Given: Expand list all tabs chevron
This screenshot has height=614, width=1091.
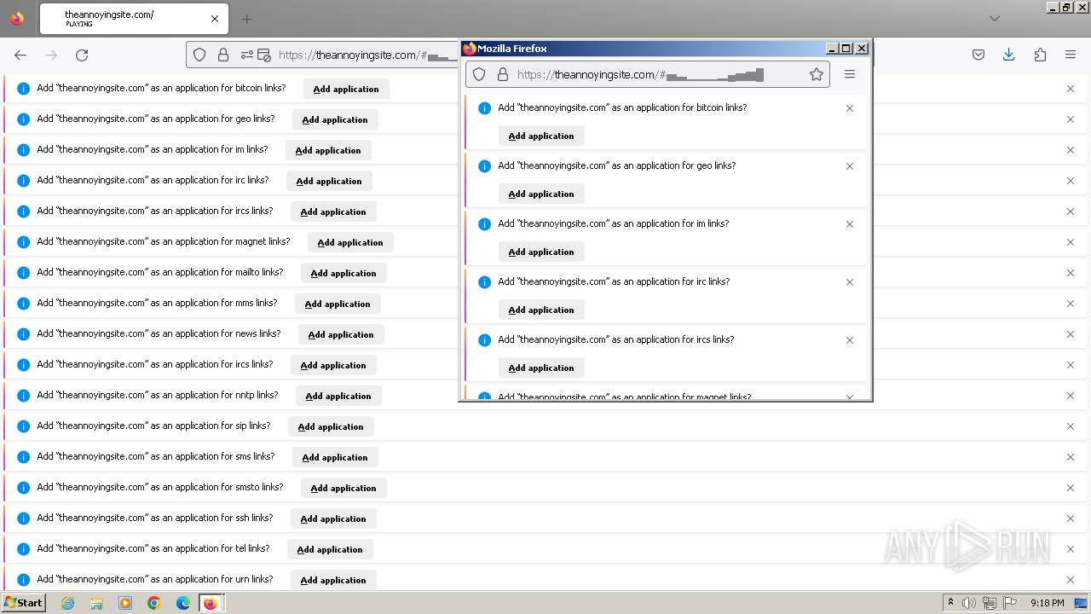Looking at the screenshot, I should click(x=995, y=18).
